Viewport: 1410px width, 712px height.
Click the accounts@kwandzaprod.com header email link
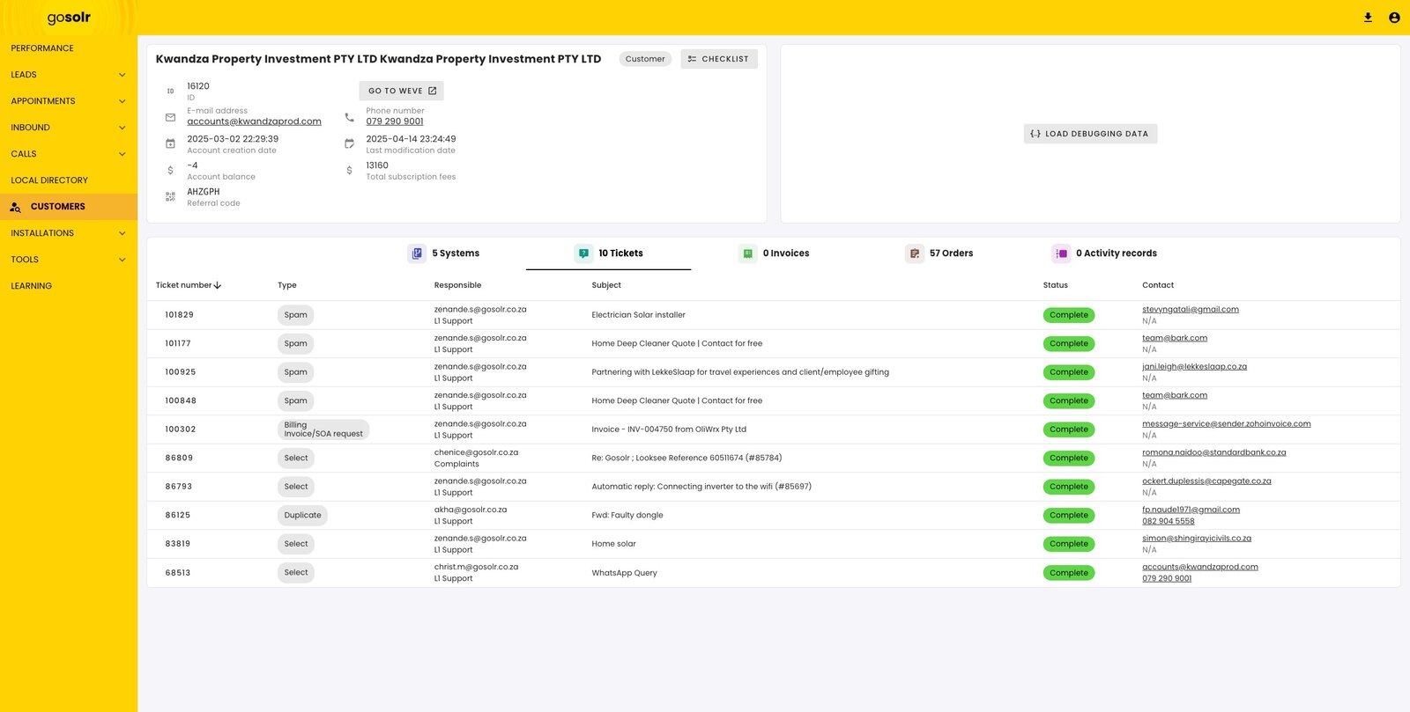pyautogui.click(x=254, y=121)
